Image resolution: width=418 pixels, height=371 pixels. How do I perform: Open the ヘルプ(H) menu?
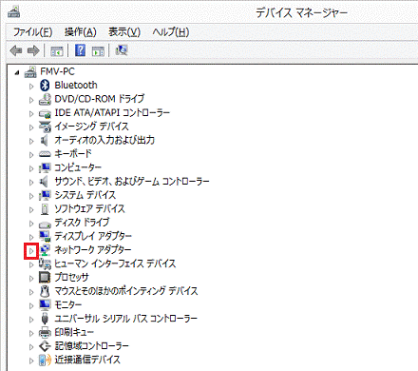pyautogui.click(x=171, y=32)
